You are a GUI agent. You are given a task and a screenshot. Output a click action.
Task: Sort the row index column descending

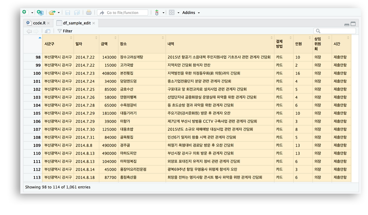[x=40, y=38]
